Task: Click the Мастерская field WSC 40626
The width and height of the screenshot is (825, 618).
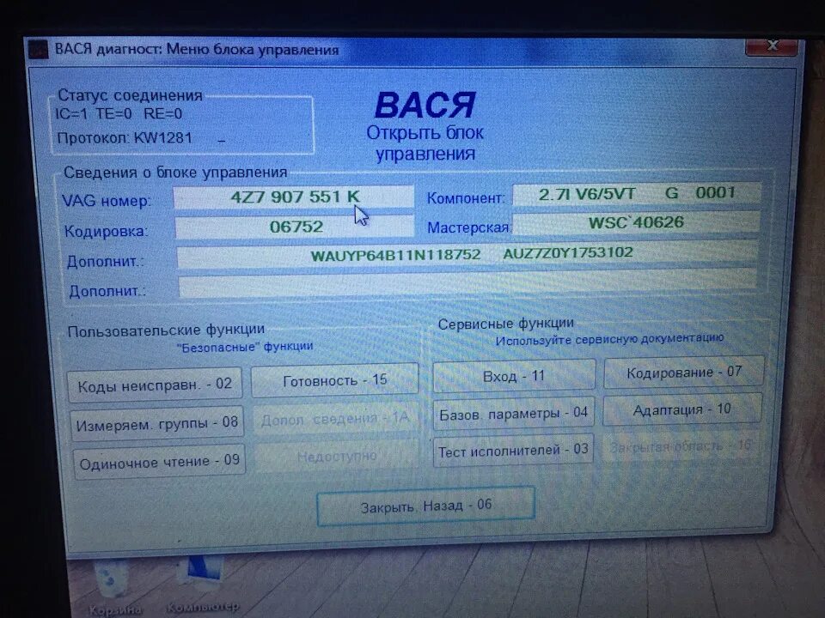Action: tap(636, 222)
